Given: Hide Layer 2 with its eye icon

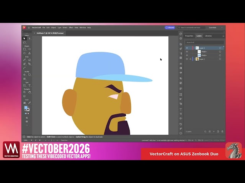Looking at the screenshot, I should pyautogui.click(x=187, y=48).
